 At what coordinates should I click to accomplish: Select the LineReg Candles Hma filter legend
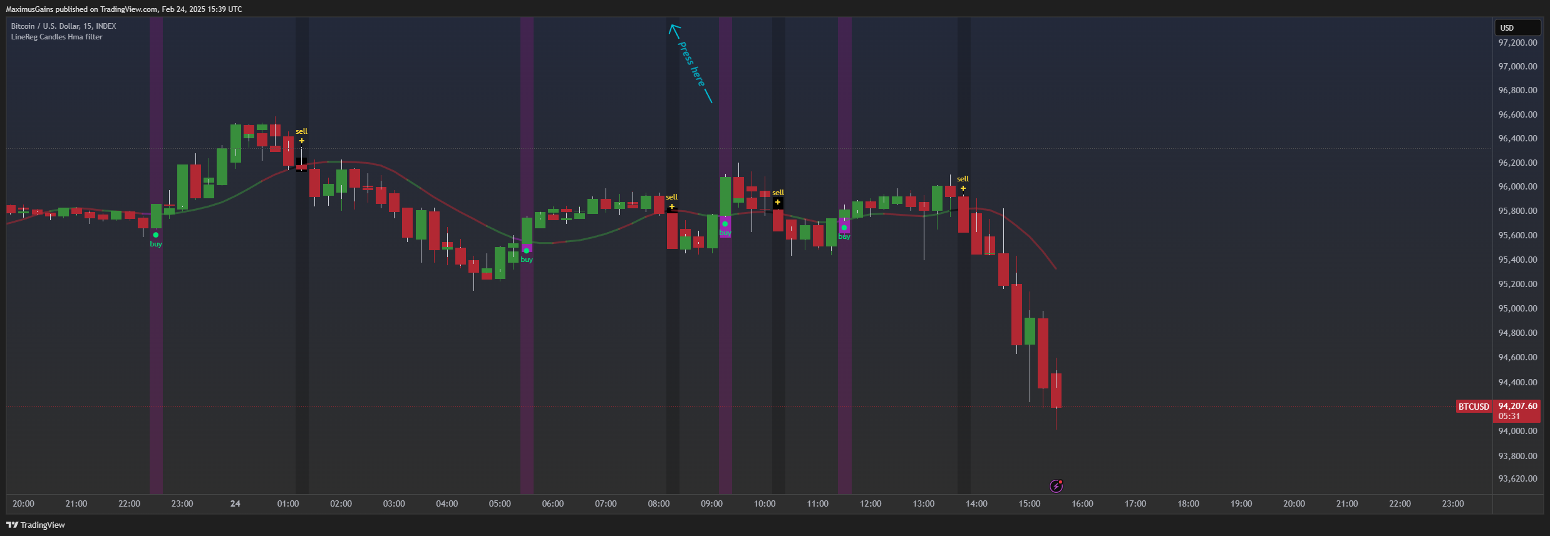(56, 37)
